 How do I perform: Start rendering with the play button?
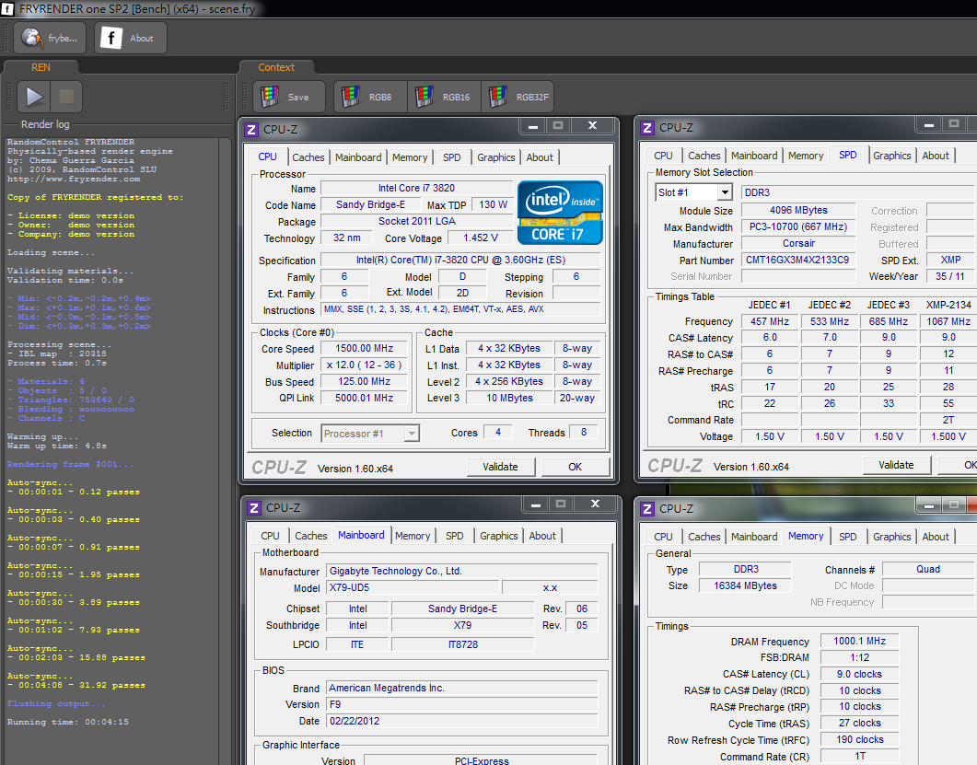(34, 97)
